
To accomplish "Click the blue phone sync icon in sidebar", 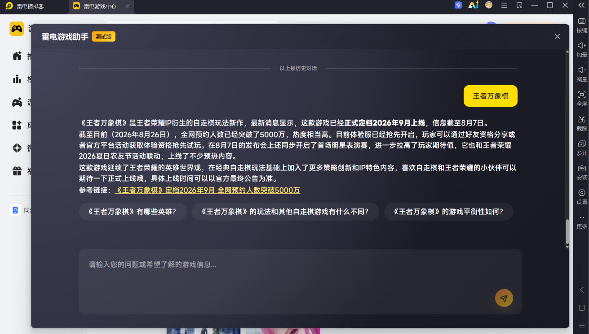I will click(x=15, y=210).
